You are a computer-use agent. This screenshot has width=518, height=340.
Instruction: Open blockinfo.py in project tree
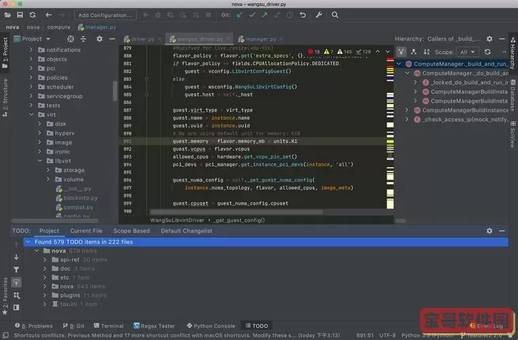[x=77, y=198]
